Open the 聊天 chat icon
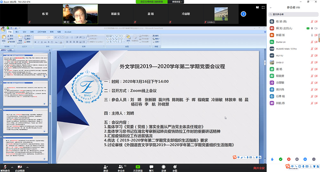 [x=151, y=167]
